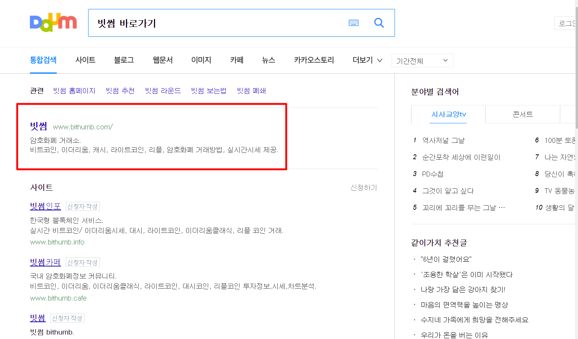Switch to the 블로그 tab
The image size is (578, 339).
124,60
